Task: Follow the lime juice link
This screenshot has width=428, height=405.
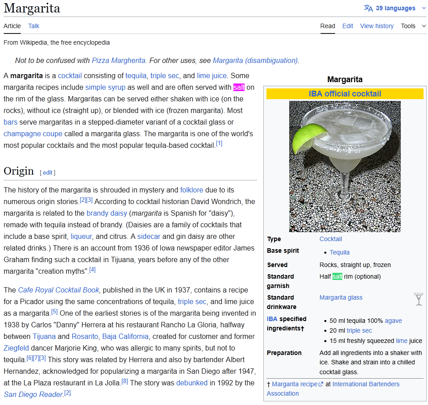Action: [x=212, y=75]
